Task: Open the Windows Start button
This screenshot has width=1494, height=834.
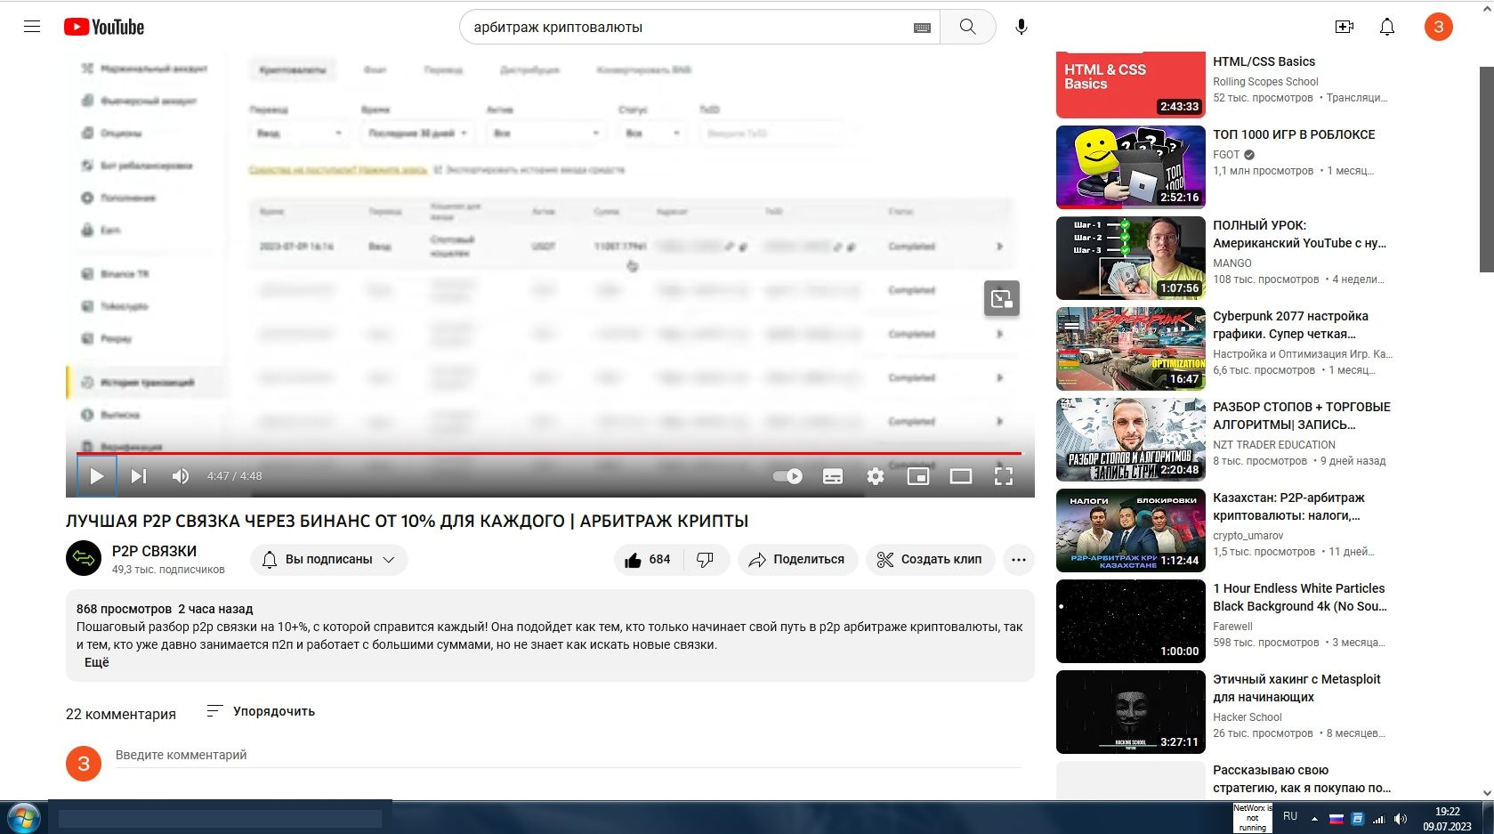Action: pos(23,817)
